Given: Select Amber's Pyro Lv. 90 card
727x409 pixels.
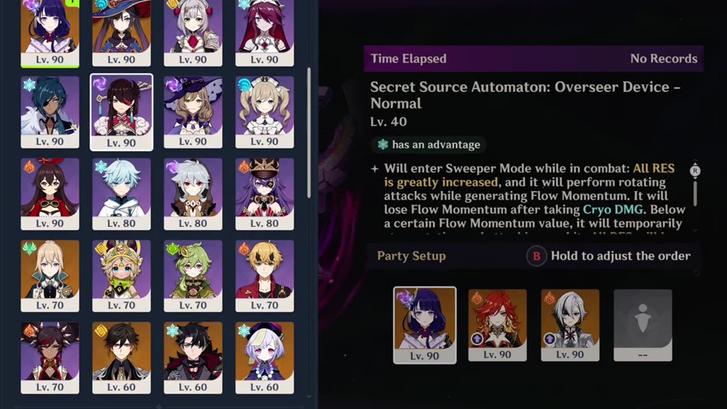Looking at the screenshot, I should 50,194.
